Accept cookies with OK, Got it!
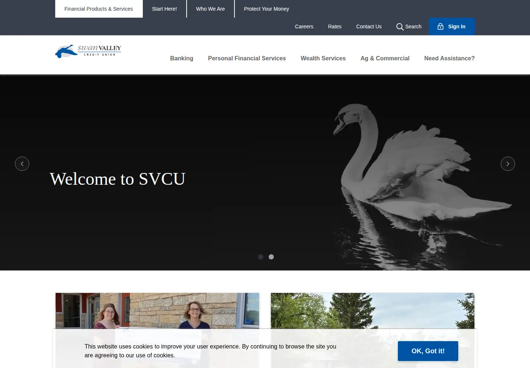The height and width of the screenshot is (368, 530). [x=428, y=351]
